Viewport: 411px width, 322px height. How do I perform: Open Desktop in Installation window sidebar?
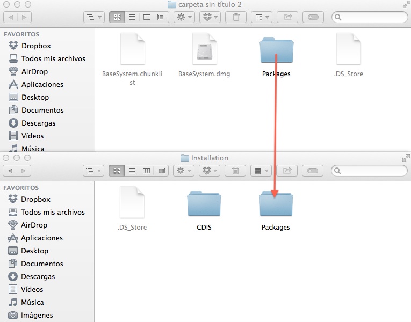[28, 251]
